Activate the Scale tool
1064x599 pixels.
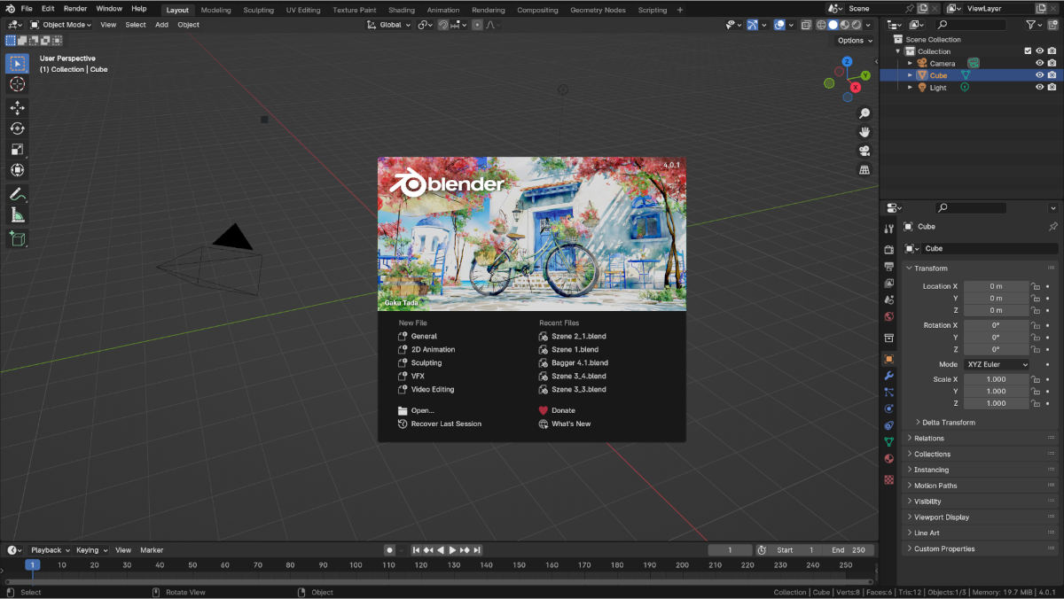(17, 149)
